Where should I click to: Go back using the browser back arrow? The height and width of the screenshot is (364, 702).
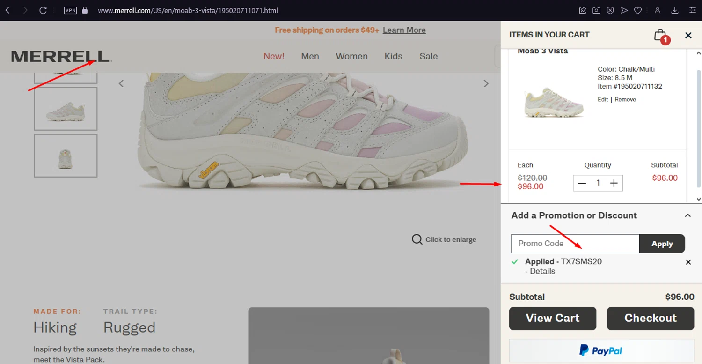pos(8,10)
